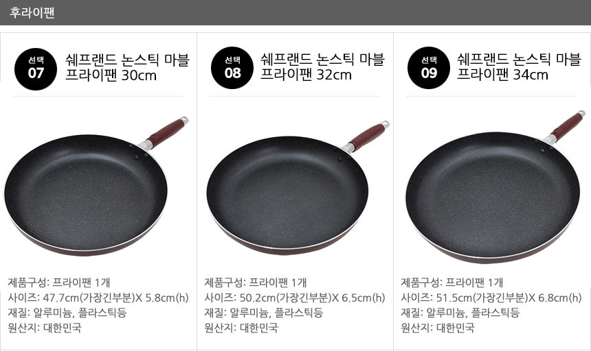Click the 쉐프랜드 논스틱 마블 프라이팬 34cm title
The height and width of the screenshot is (351, 591).
519,67
